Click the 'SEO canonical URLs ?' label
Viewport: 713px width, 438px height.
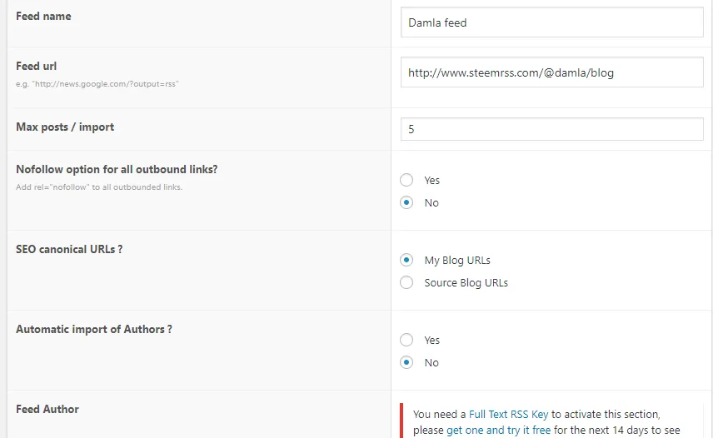[69, 250]
